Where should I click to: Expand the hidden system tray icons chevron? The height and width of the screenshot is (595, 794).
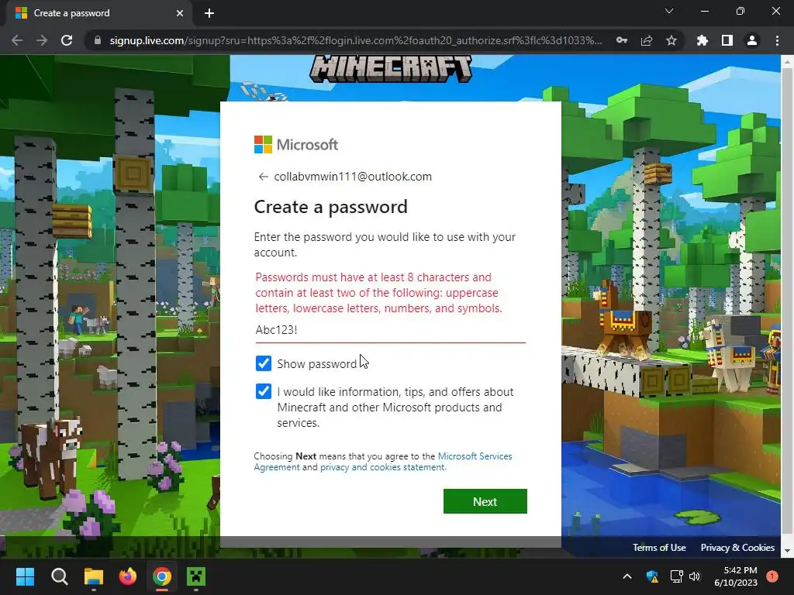(x=627, y=576)
